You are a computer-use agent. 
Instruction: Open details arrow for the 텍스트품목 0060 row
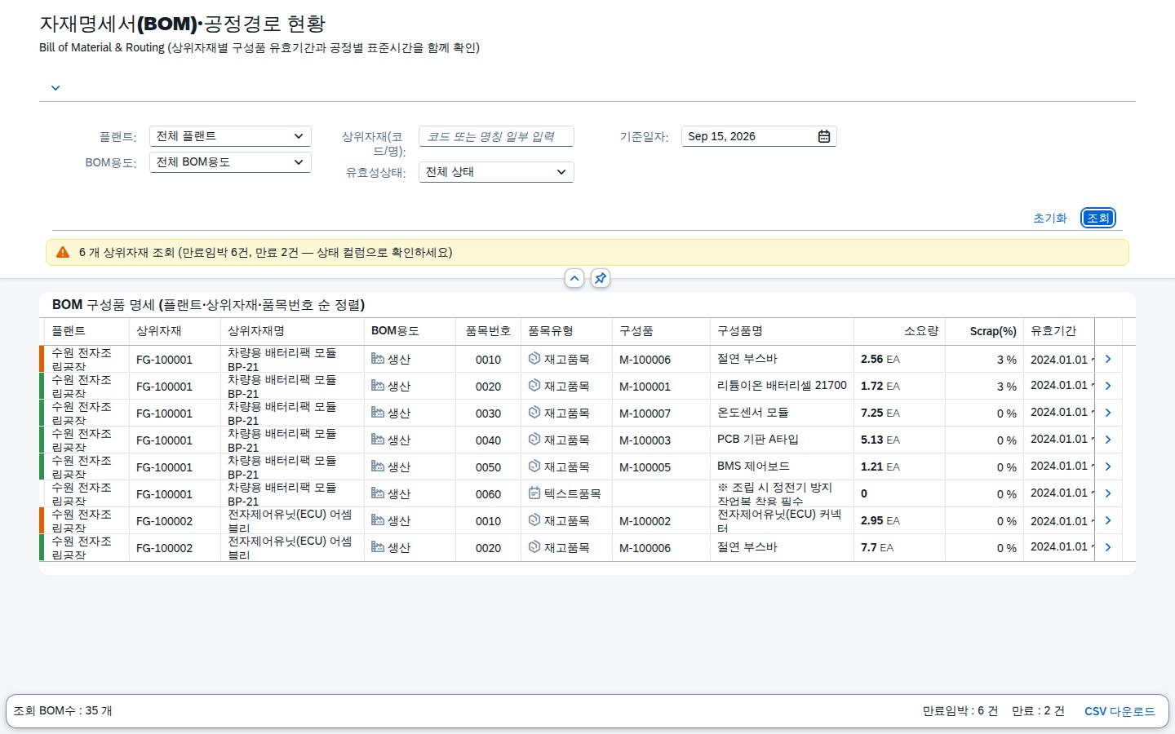point(1108,493)
